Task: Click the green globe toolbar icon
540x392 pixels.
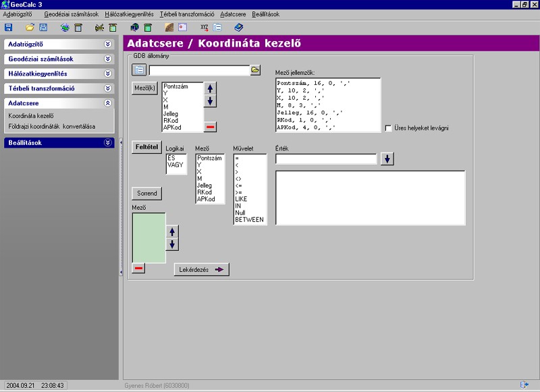Action: point(65,28)
